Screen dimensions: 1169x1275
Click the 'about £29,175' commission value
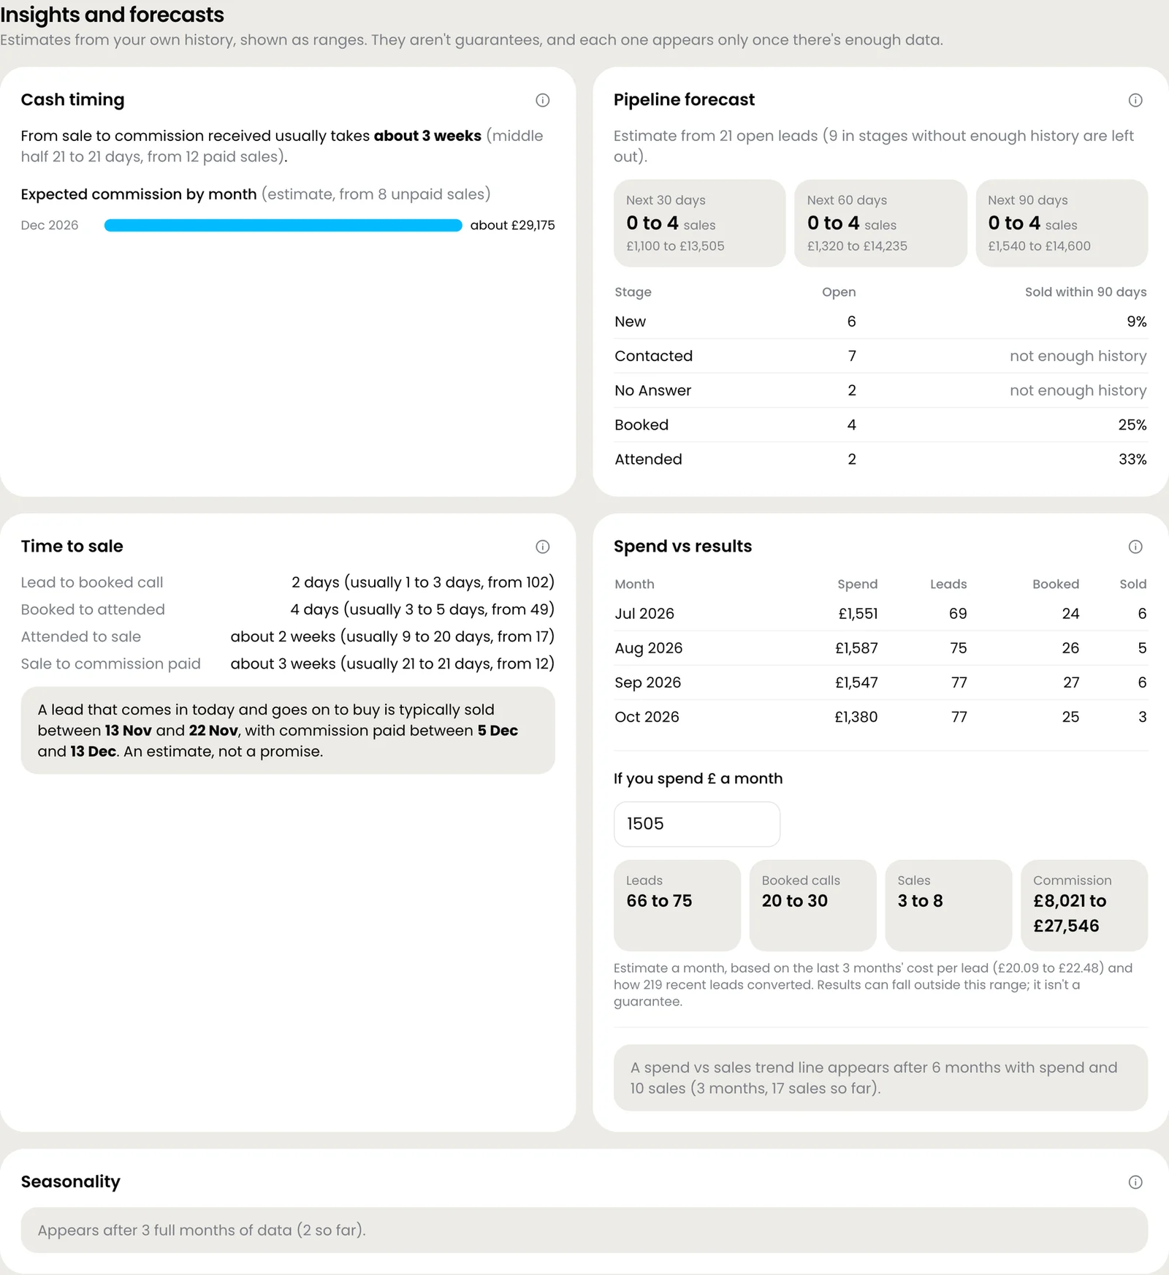tap(512, 225)
